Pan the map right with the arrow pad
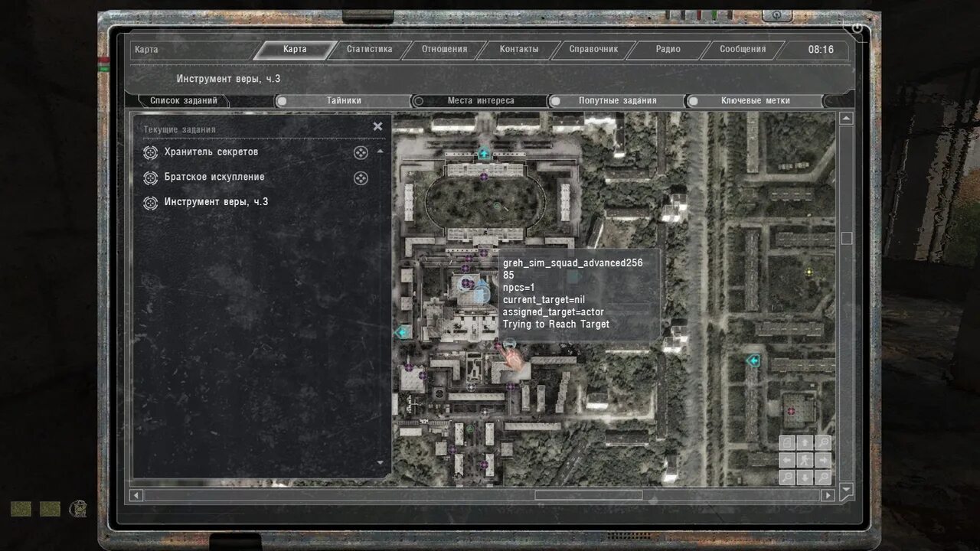 [x=823, y=460]
